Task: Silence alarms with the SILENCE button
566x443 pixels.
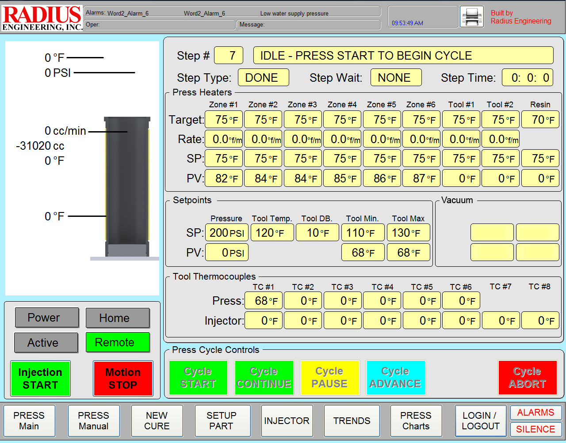Action: click(x=535, y=429)
